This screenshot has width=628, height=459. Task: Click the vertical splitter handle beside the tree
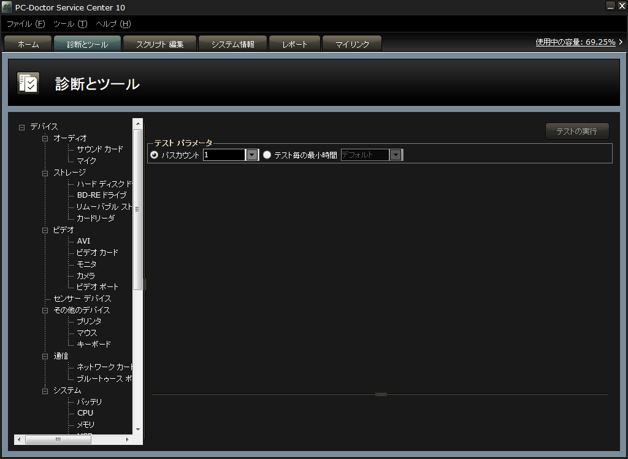144,284
